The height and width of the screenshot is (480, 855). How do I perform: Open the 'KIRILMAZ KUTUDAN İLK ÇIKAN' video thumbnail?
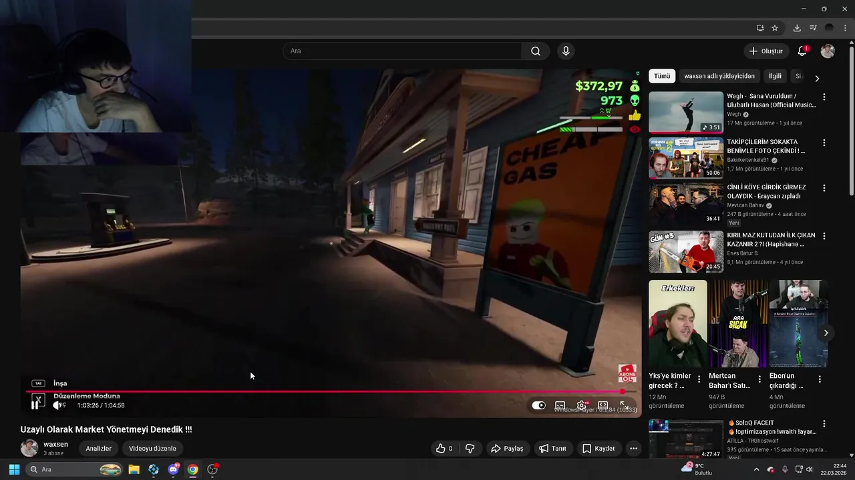tap(686, 251)
